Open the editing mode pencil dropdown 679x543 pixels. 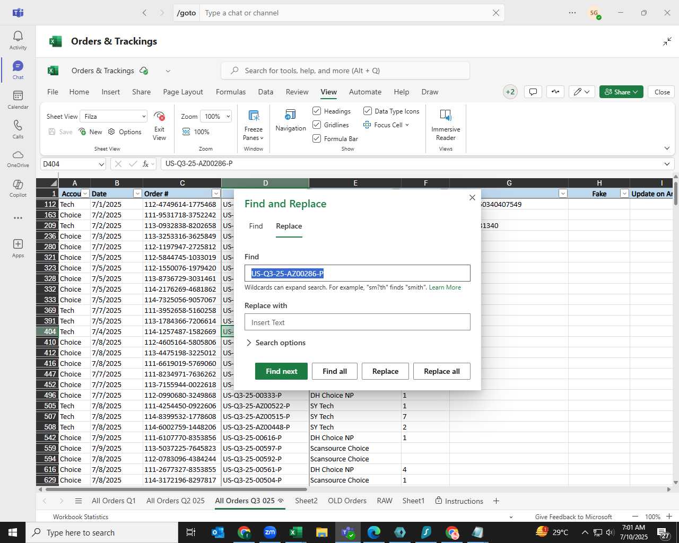(x=582, y=92)
